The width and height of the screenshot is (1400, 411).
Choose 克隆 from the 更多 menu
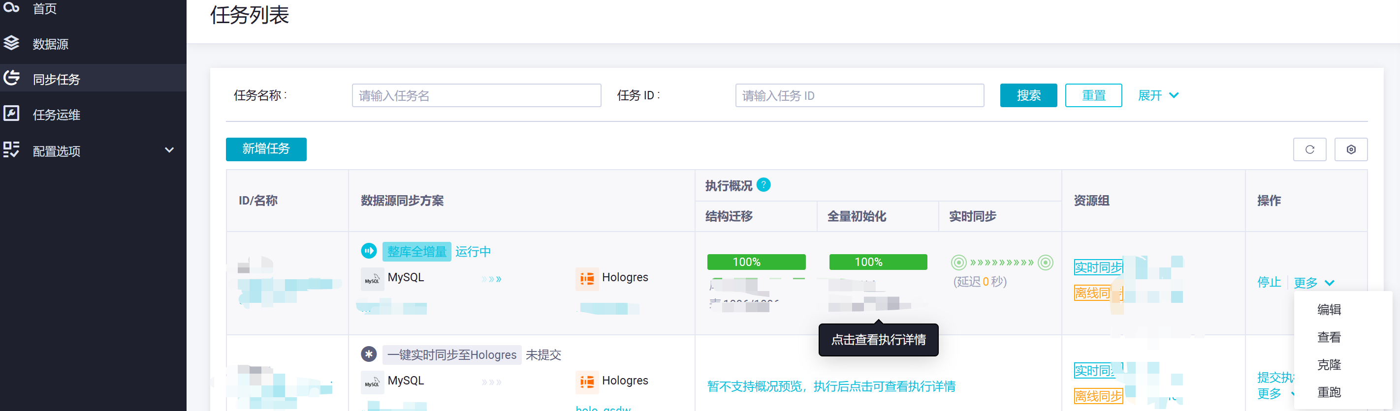[1329, 365]
